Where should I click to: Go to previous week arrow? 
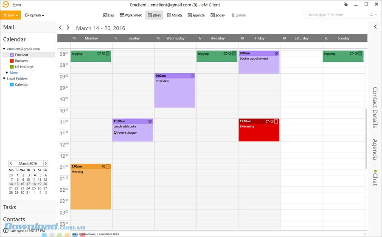click(60, 28)
